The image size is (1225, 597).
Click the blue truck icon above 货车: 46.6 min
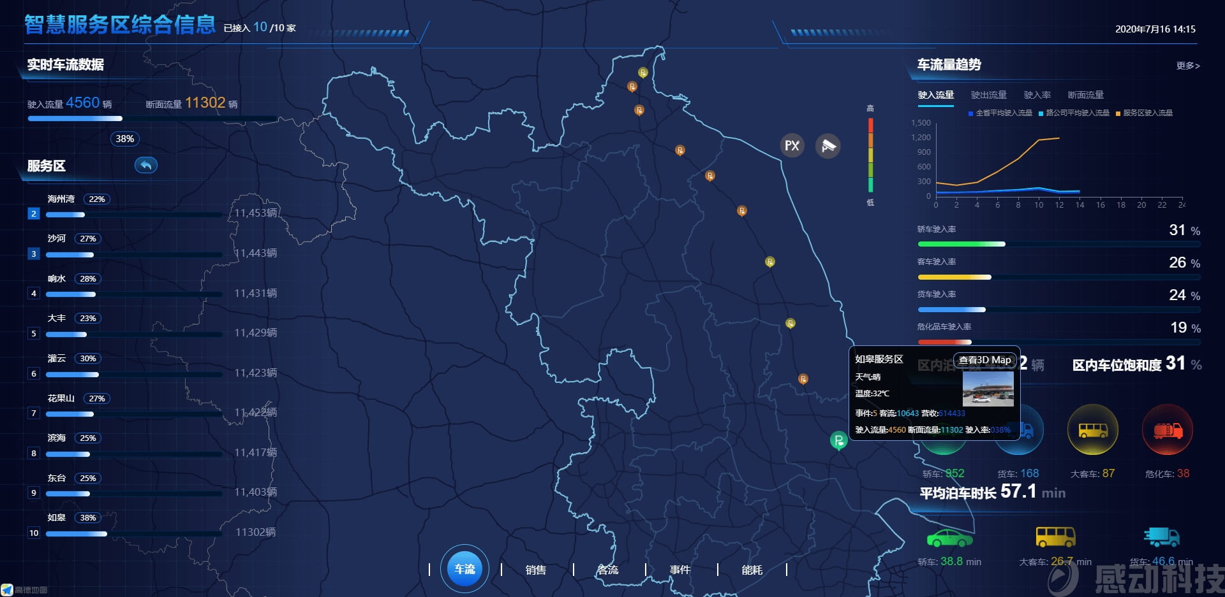tap(1161, 537)
